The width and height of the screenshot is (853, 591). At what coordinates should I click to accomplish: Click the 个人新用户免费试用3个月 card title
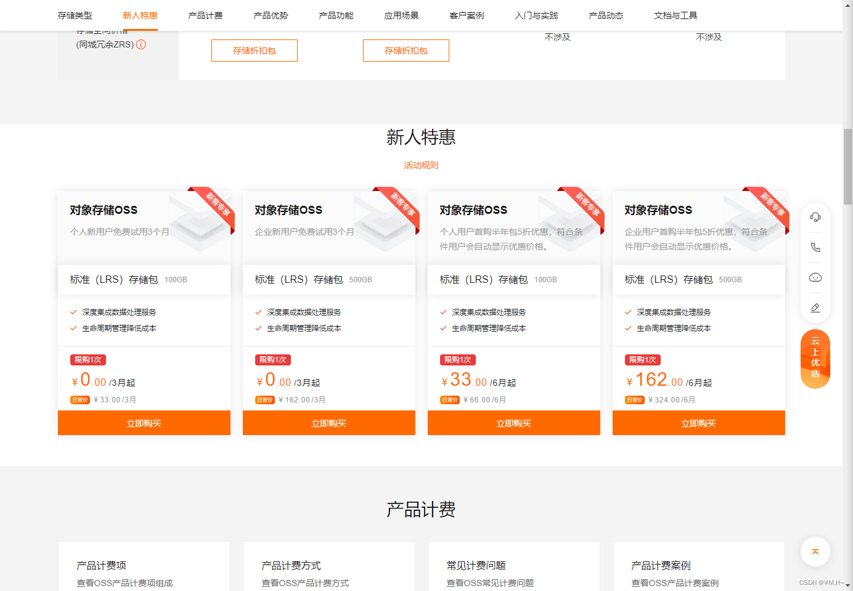104,210
